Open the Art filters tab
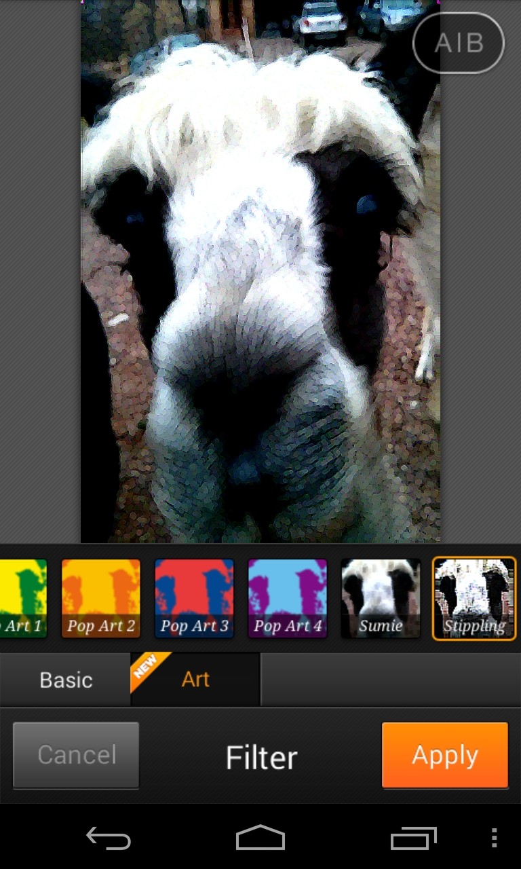 [x=195, y=680]
